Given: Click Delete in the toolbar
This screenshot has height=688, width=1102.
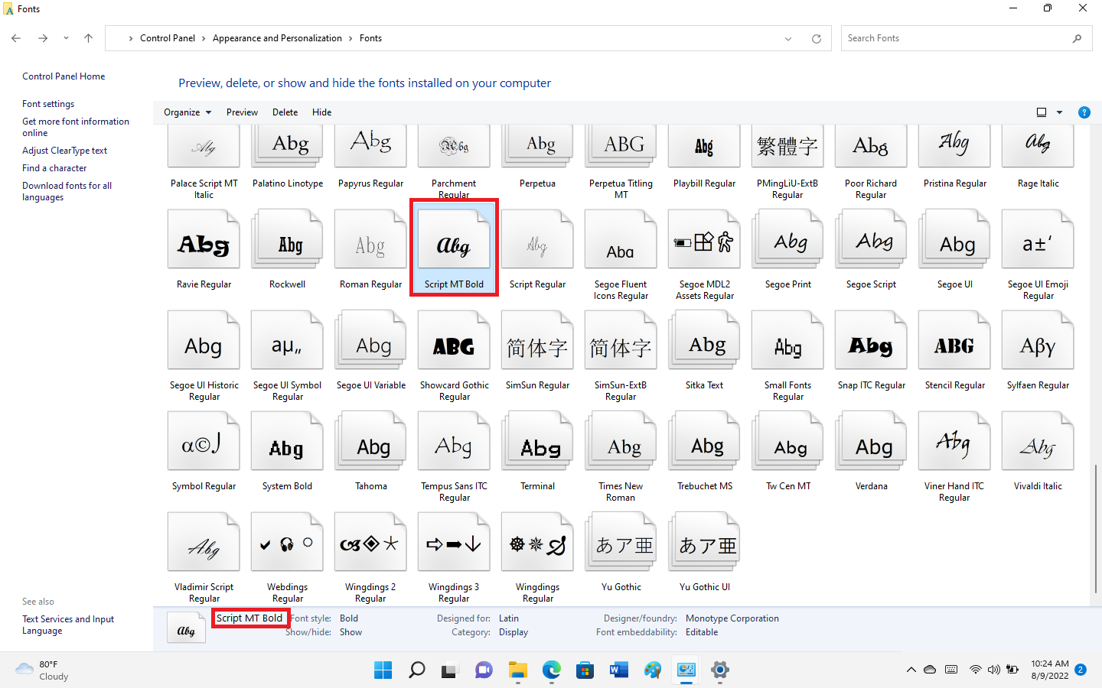Looking at the screenshot, I should [x=285, y=112].
